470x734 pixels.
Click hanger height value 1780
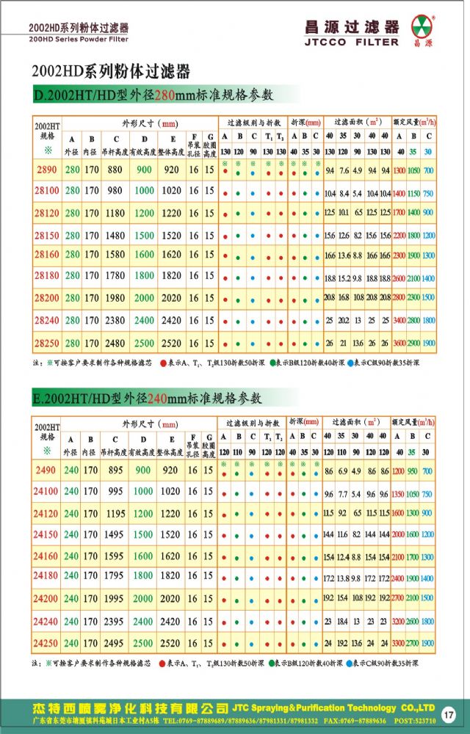click(x=115, y=275)
